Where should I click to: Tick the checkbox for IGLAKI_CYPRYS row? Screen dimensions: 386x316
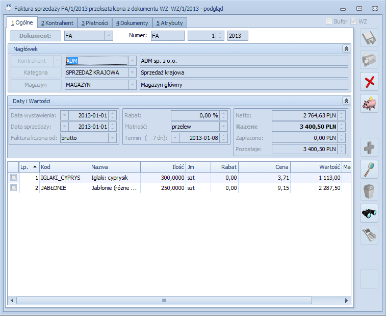14,178
